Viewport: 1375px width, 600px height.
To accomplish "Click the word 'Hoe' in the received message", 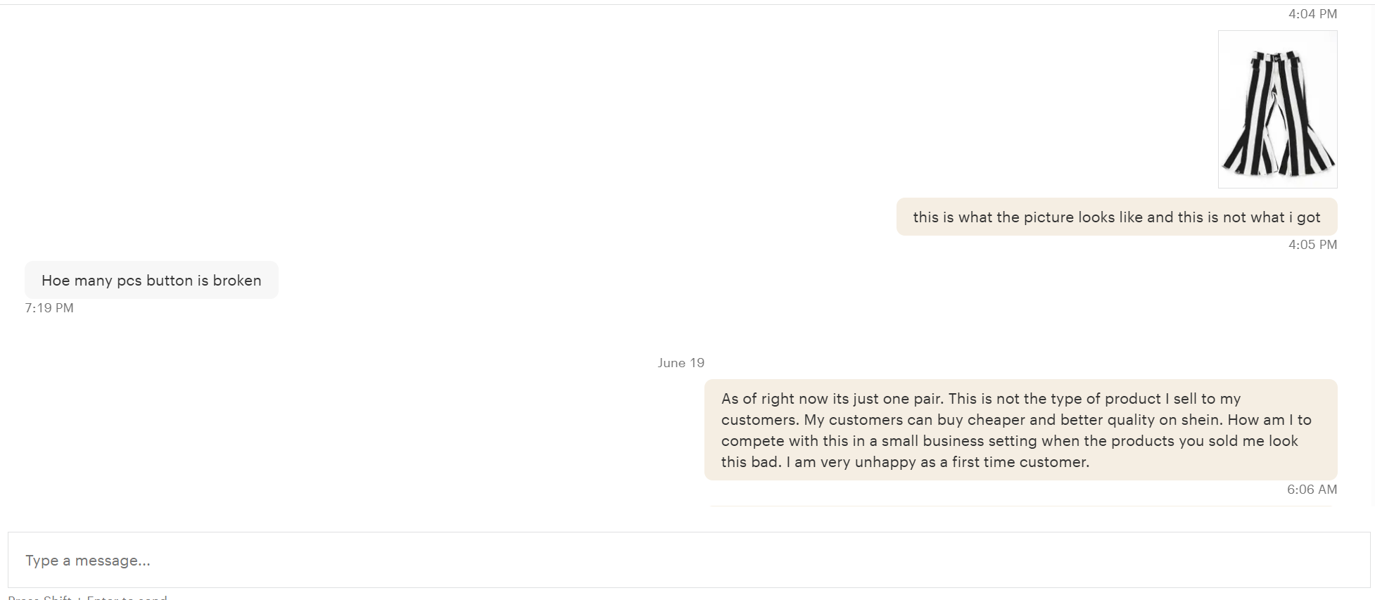I will pyautogui.click(x=56, y=281).
